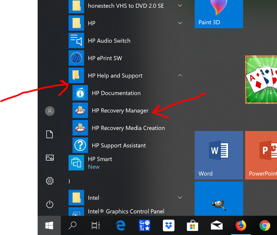Jump to the letter I header

(69, 181)
